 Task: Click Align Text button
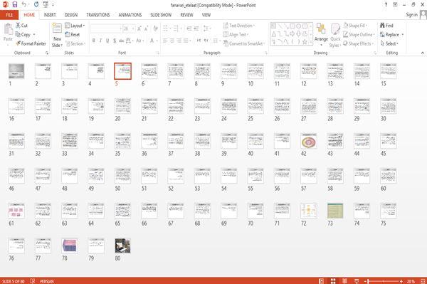click(236, 35)
